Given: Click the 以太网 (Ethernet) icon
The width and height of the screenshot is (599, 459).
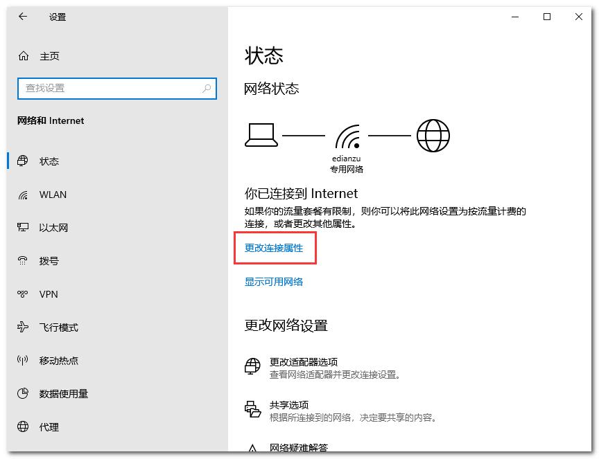Looking at the screenshot, I should pyautogui.click(x=23, y=228).
